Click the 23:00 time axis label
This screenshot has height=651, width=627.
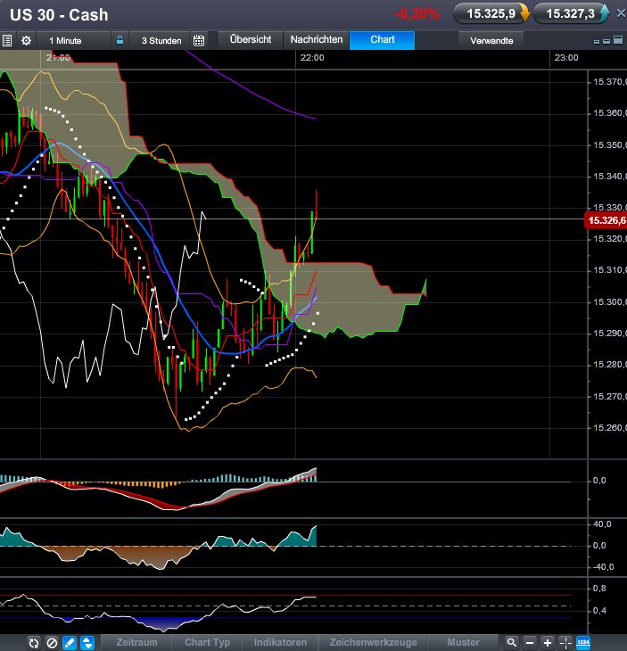click(566, 58)
